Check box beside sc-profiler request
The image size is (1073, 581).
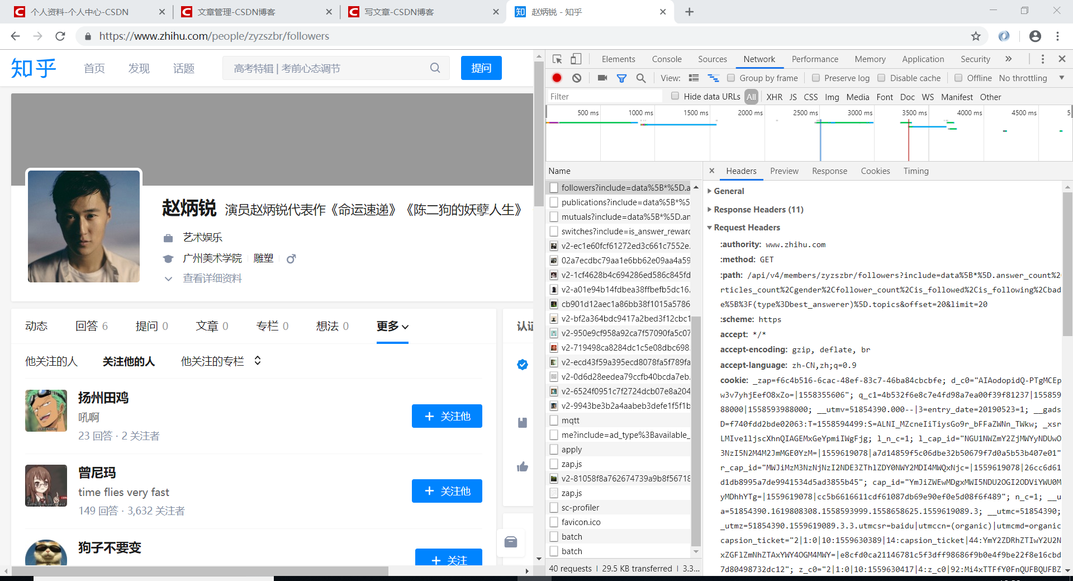[554, 507]
